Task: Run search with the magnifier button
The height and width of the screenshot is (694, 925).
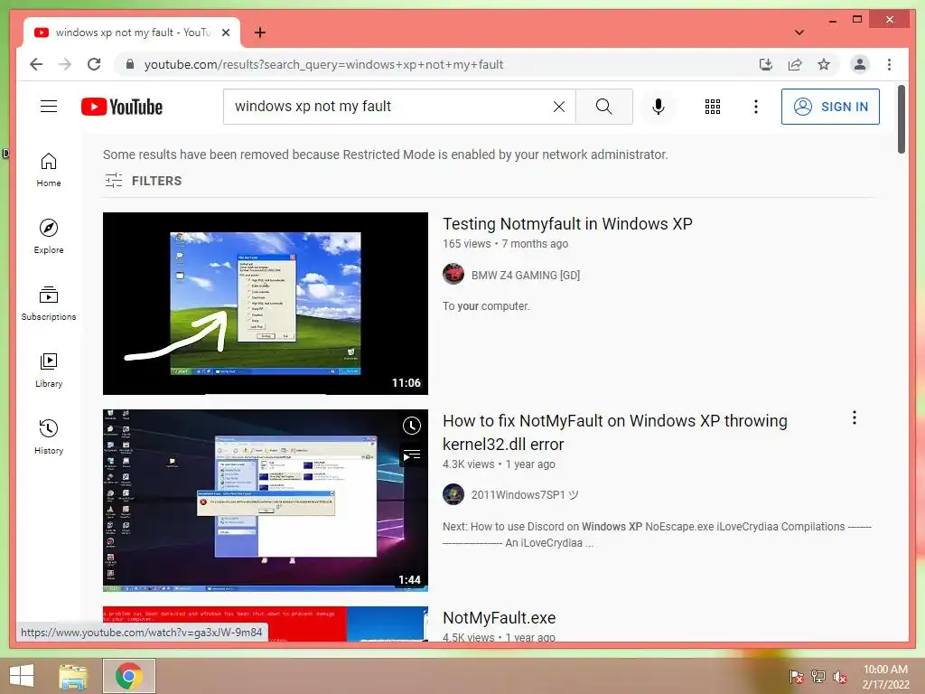Action: [603, 107]
